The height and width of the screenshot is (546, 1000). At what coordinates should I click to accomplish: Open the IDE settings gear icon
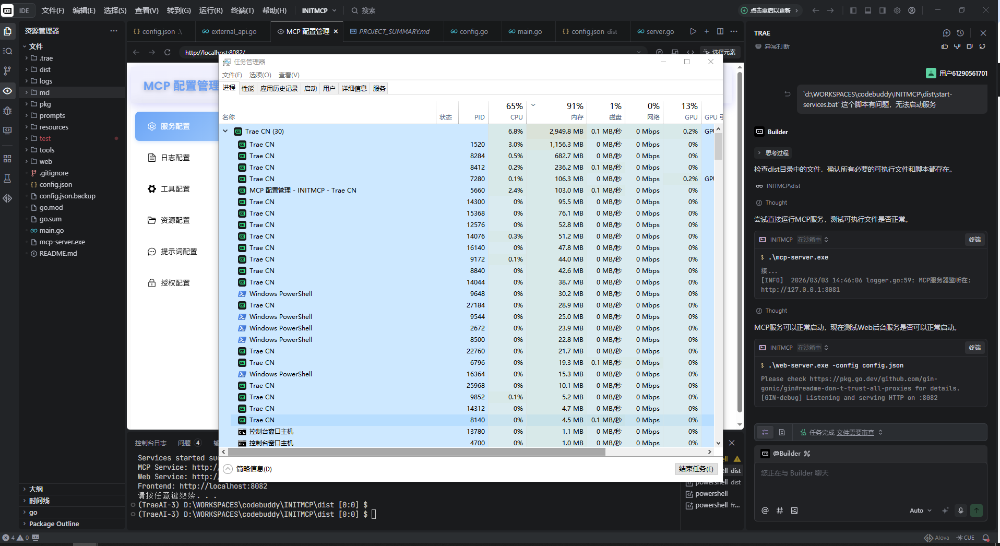[897, 10]
